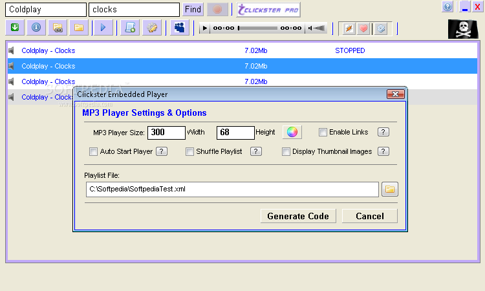This screenshot has width=485, height=291.
Task: Minimize the Clickster main window
Action: point(464,7)
